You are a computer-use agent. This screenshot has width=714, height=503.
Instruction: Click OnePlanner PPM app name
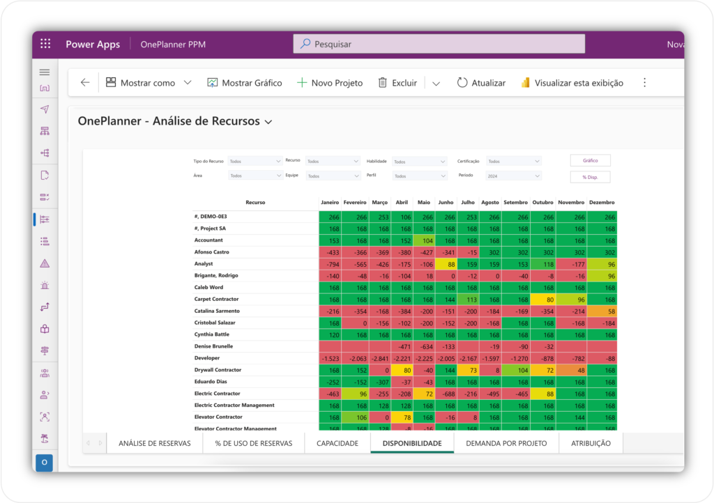click(173, 44)
